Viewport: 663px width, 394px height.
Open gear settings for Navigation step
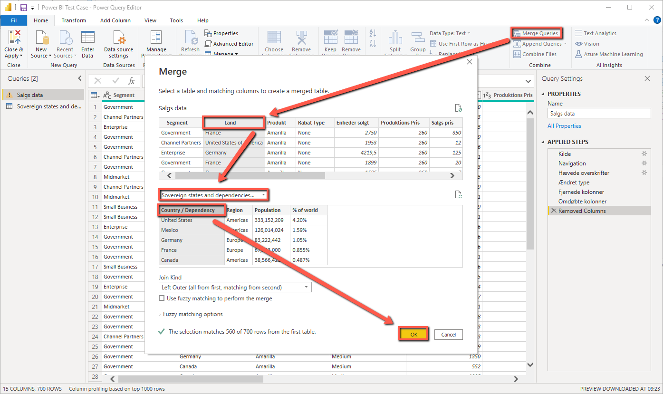point(644,163)
